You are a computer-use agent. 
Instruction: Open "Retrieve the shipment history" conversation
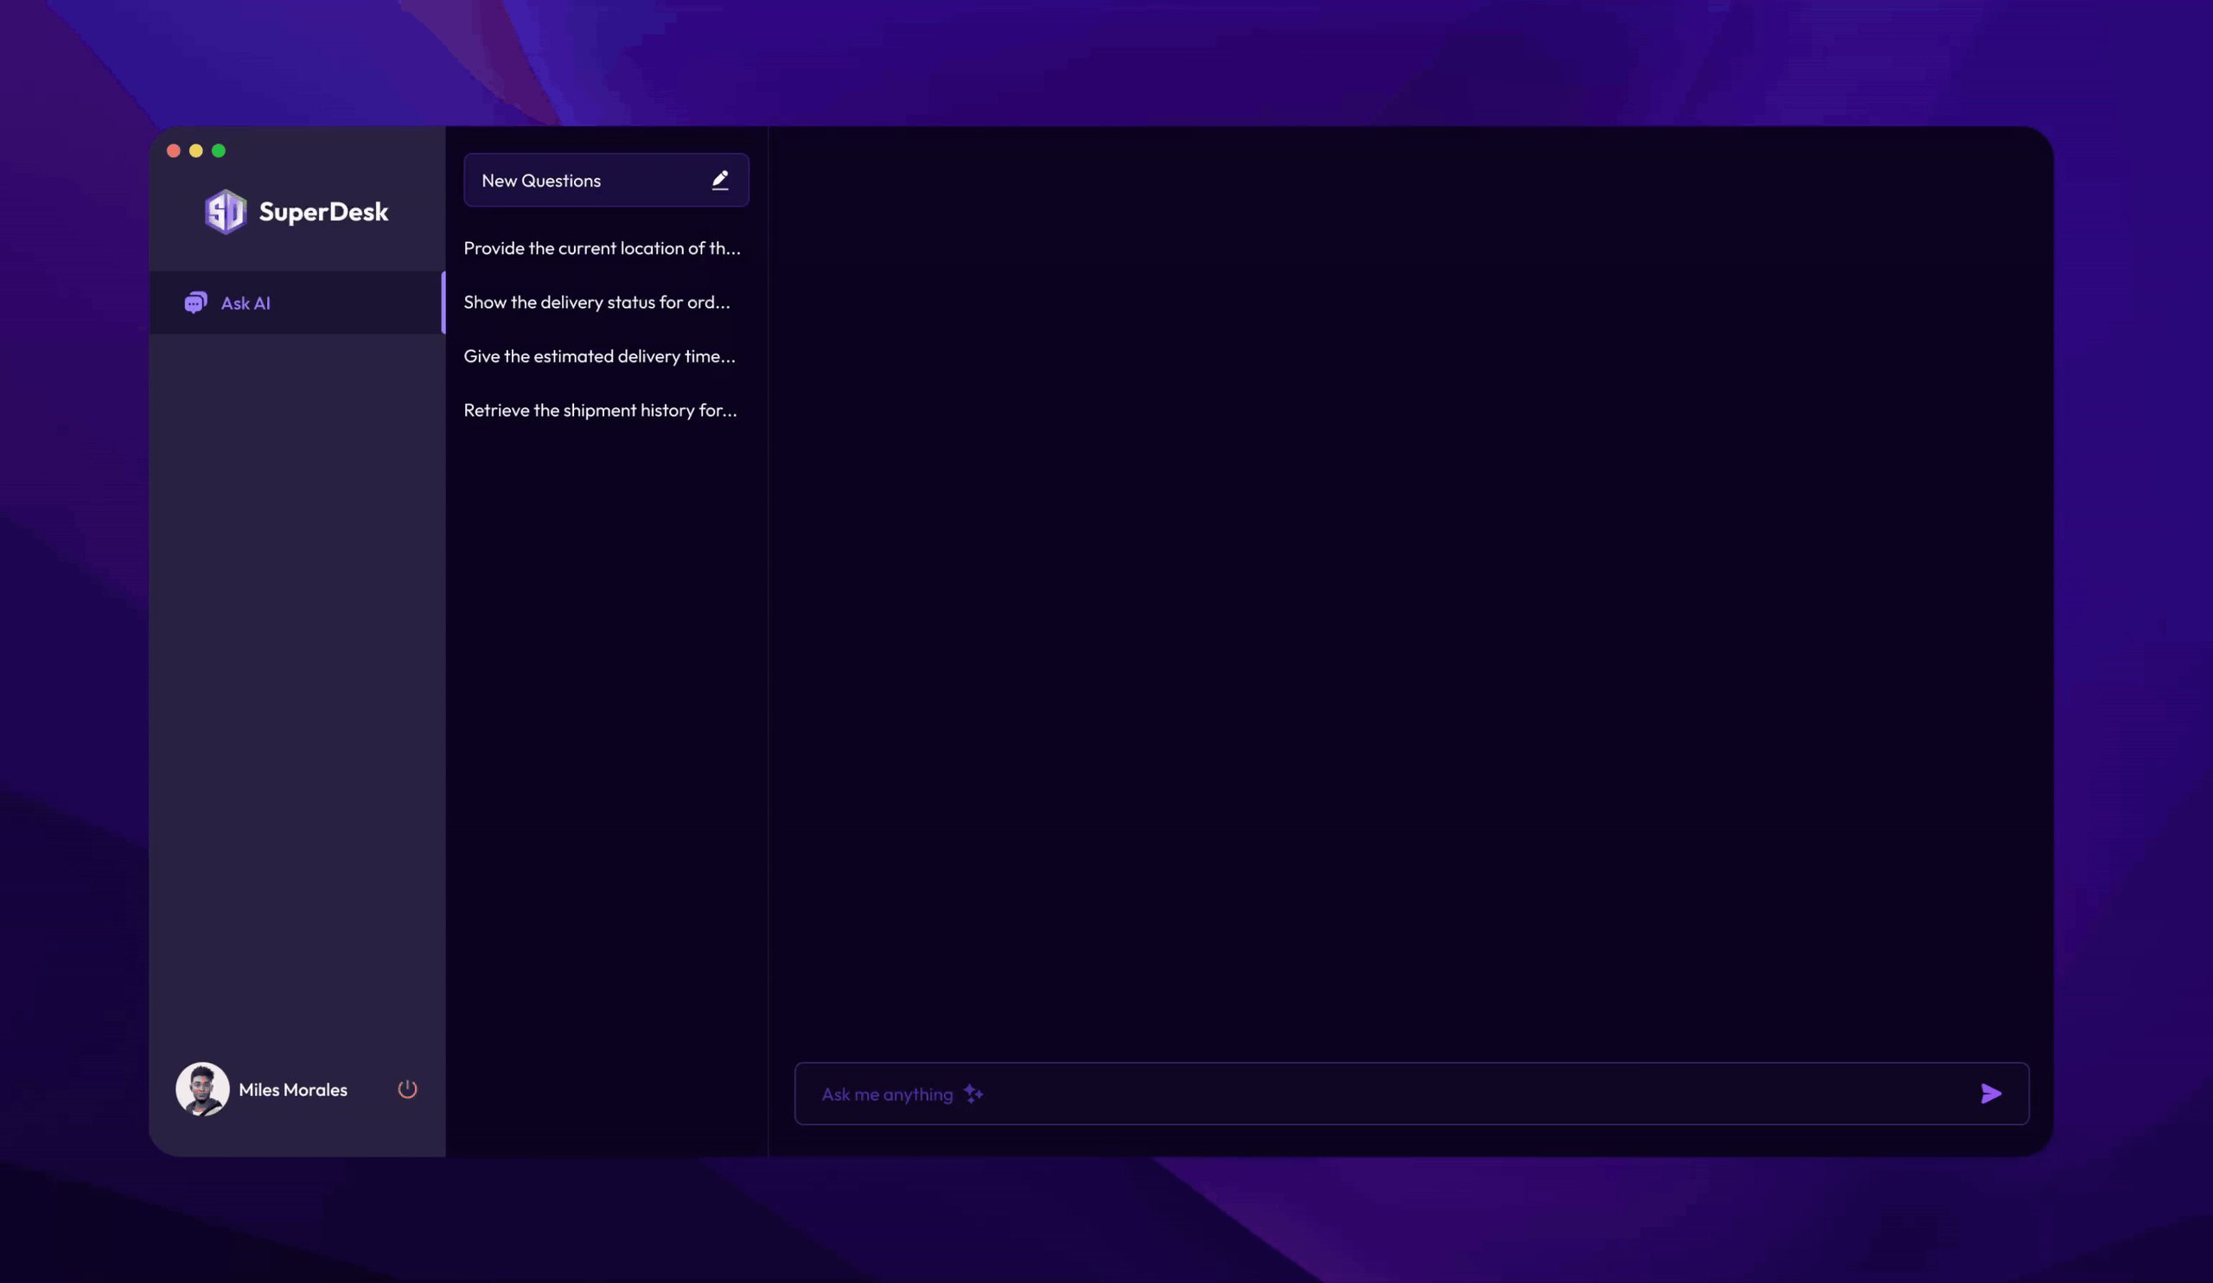600,410
